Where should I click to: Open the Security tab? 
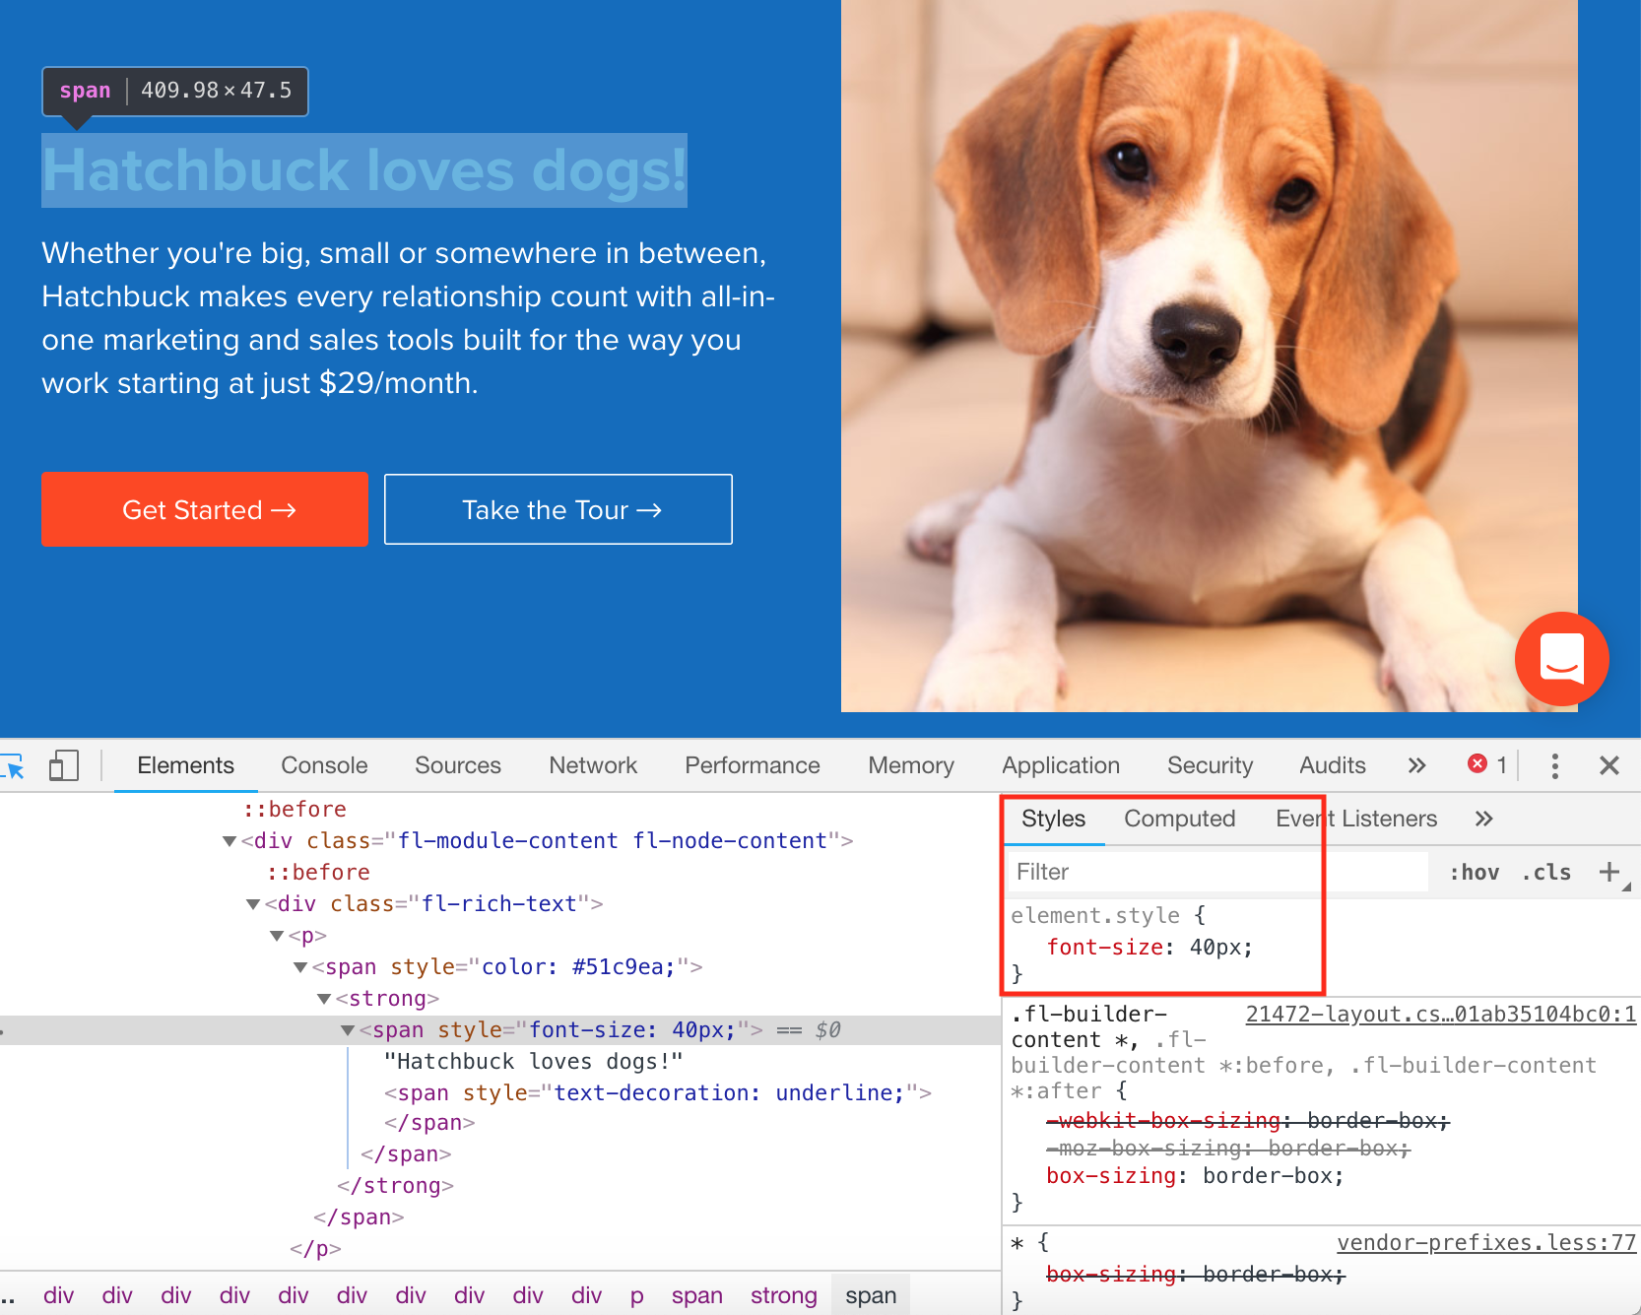(x=1210, y=765)
